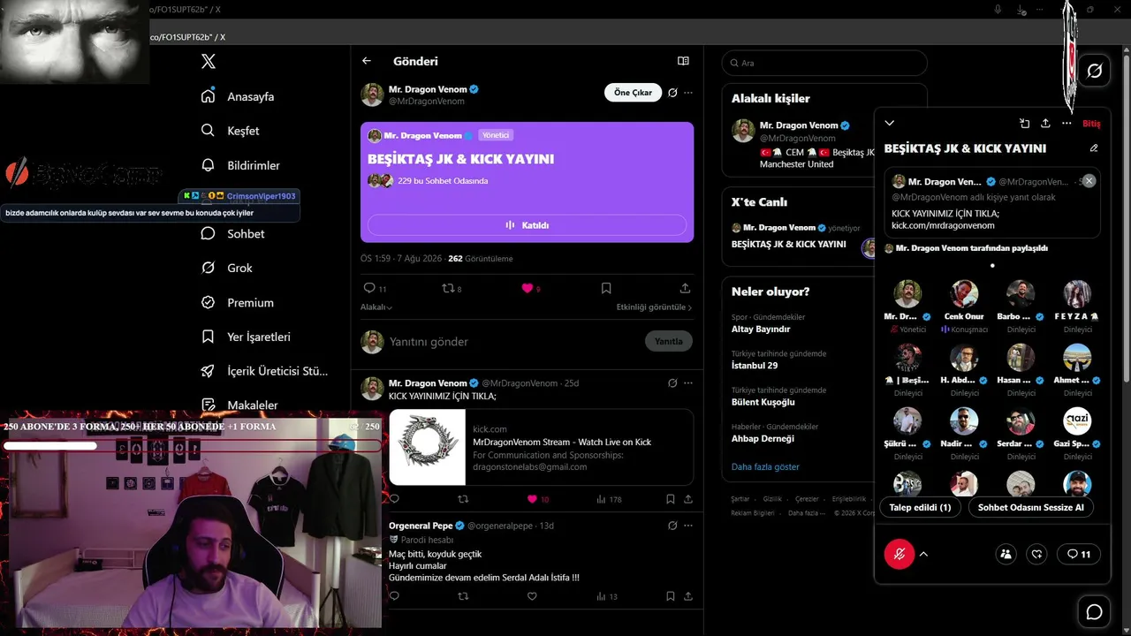Share the main BEŞİKTAŞ JK post
Viewport: 1131px width, 636px height.
[x=685, y=288]
